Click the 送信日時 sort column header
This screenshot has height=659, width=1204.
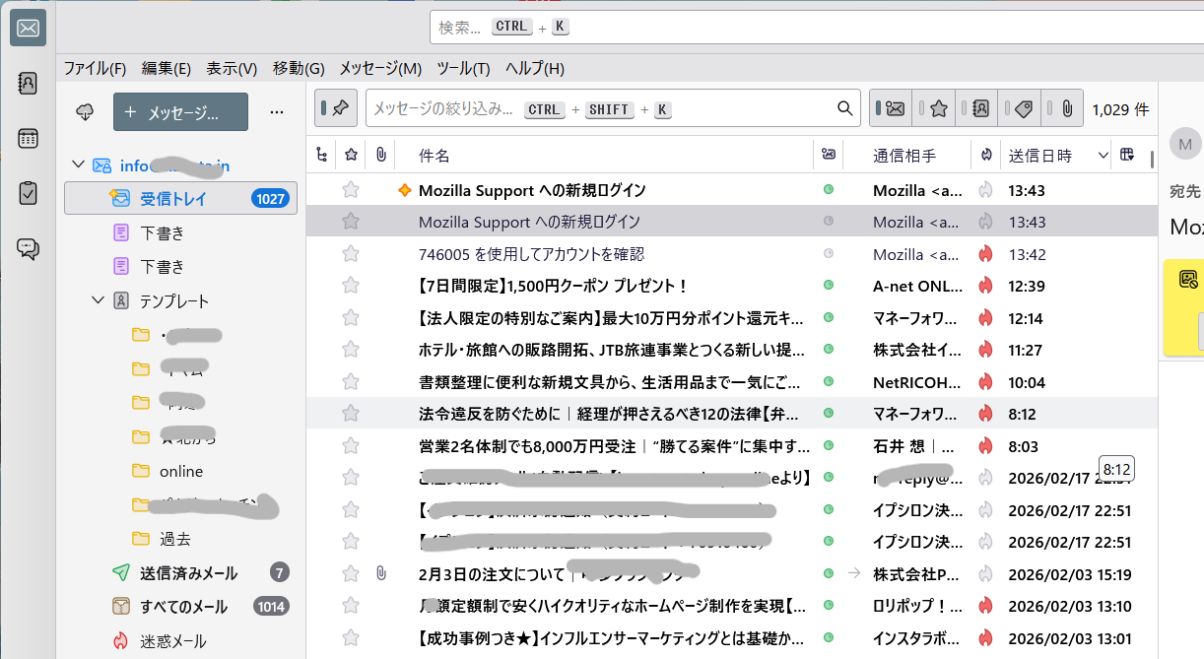pyautogui.click(x=1053, y=155)
